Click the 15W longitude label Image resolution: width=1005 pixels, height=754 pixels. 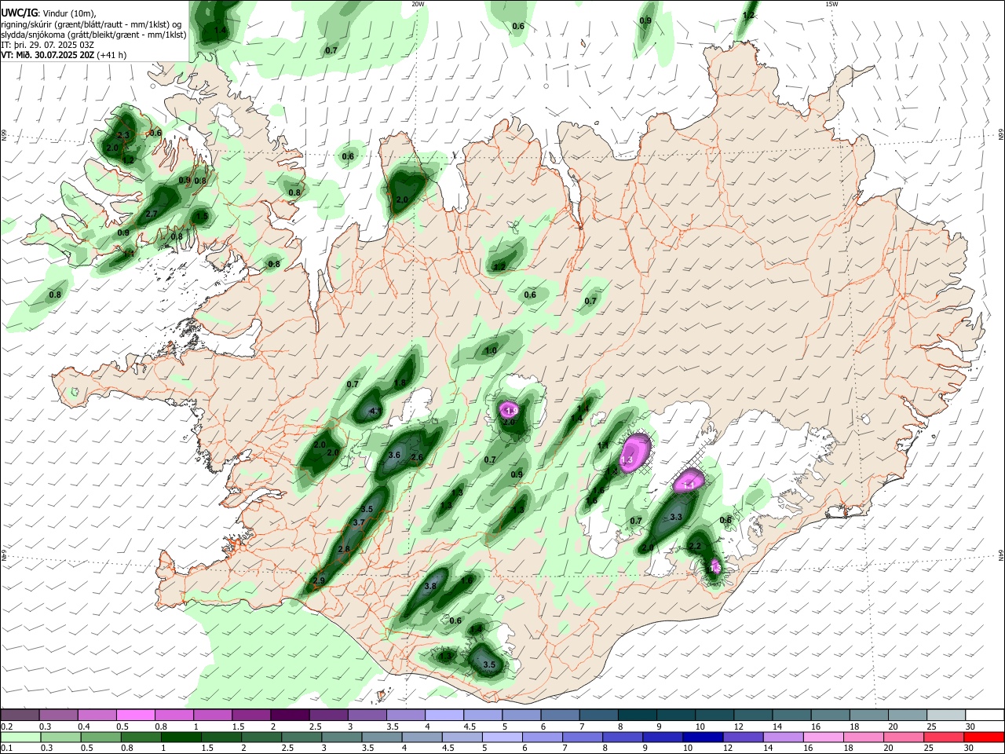(832, 4)
